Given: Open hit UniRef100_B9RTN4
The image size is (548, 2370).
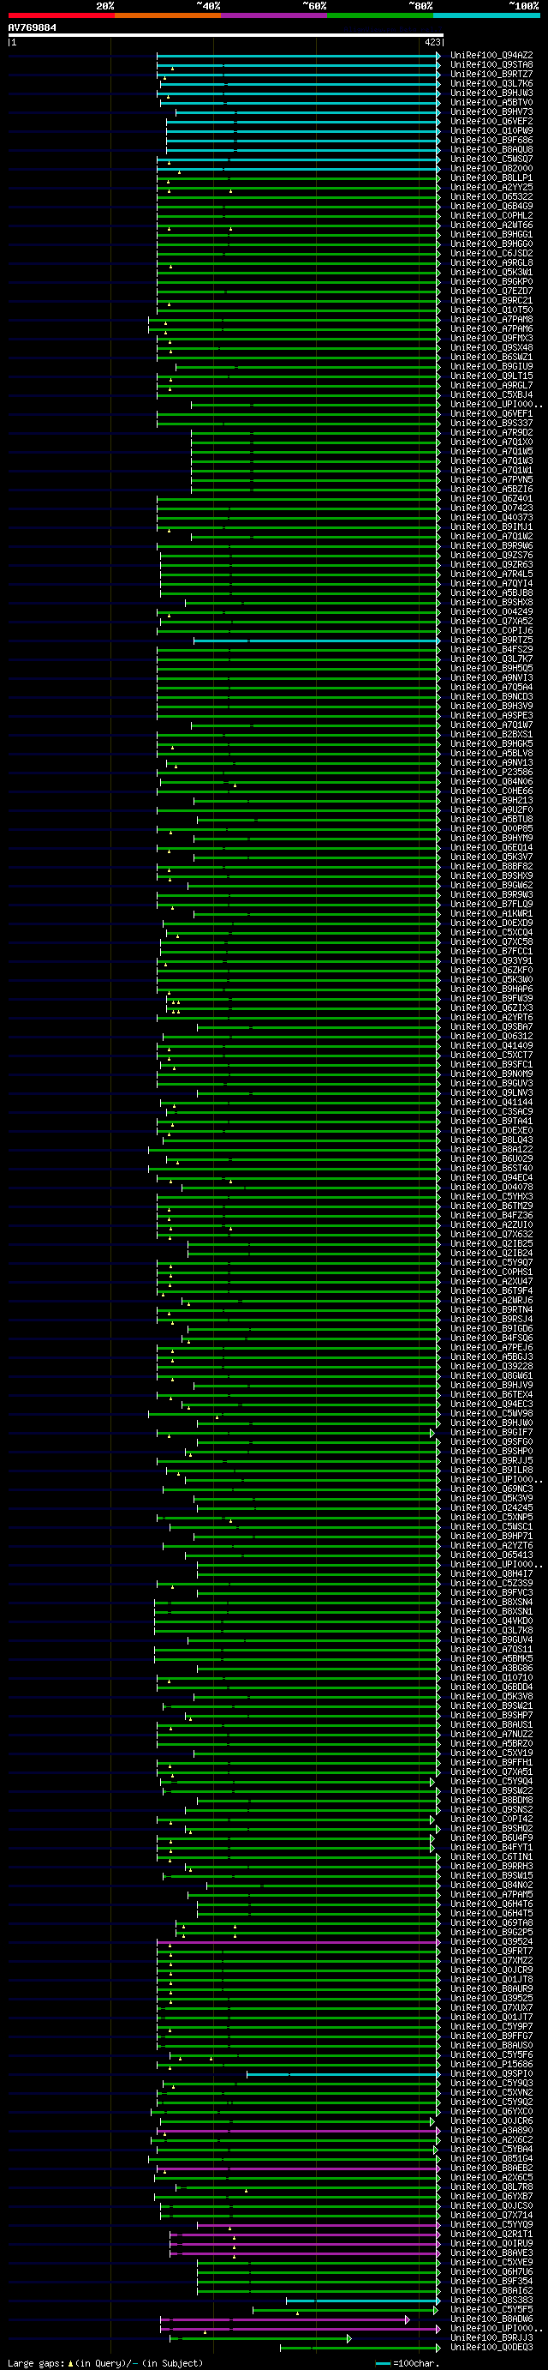Looking at the screenshot, I should click(x=491, y=1310).
